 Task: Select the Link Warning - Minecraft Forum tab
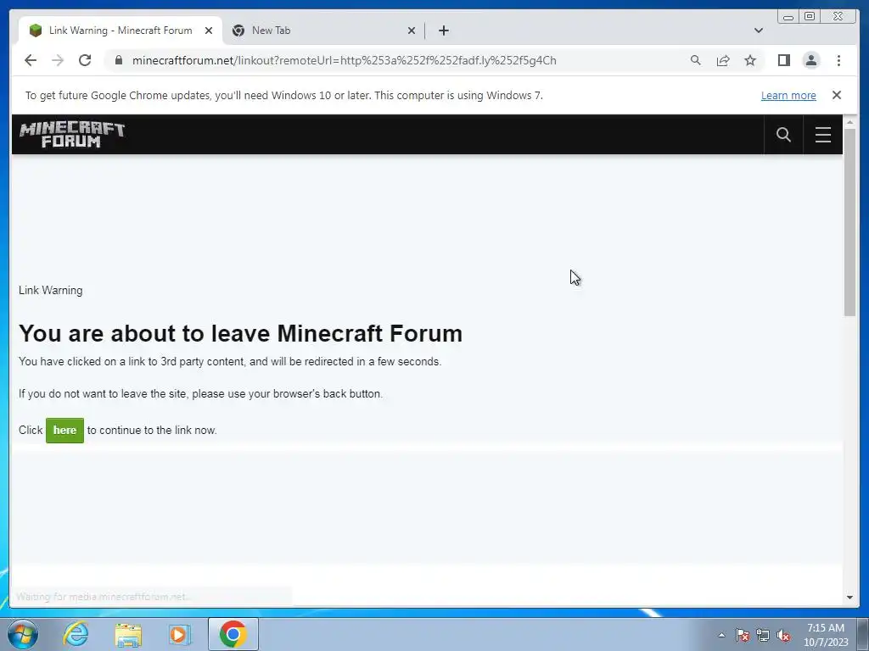tap(121, 31)
